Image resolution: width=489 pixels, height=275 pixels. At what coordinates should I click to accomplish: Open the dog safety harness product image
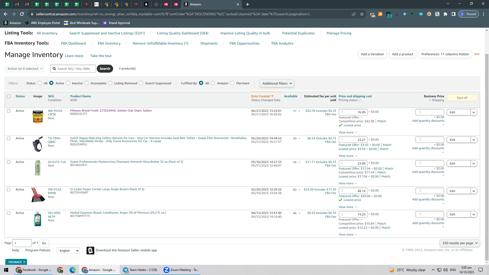point(38,144)
